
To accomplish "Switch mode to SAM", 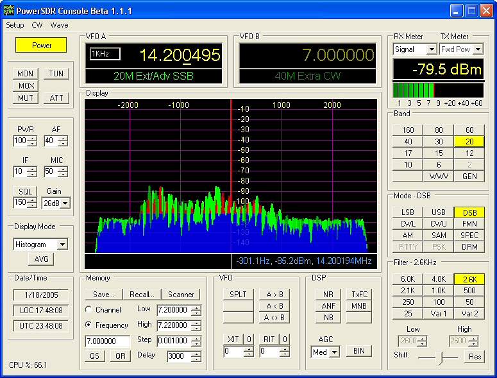I will click(x=439, y=236).
